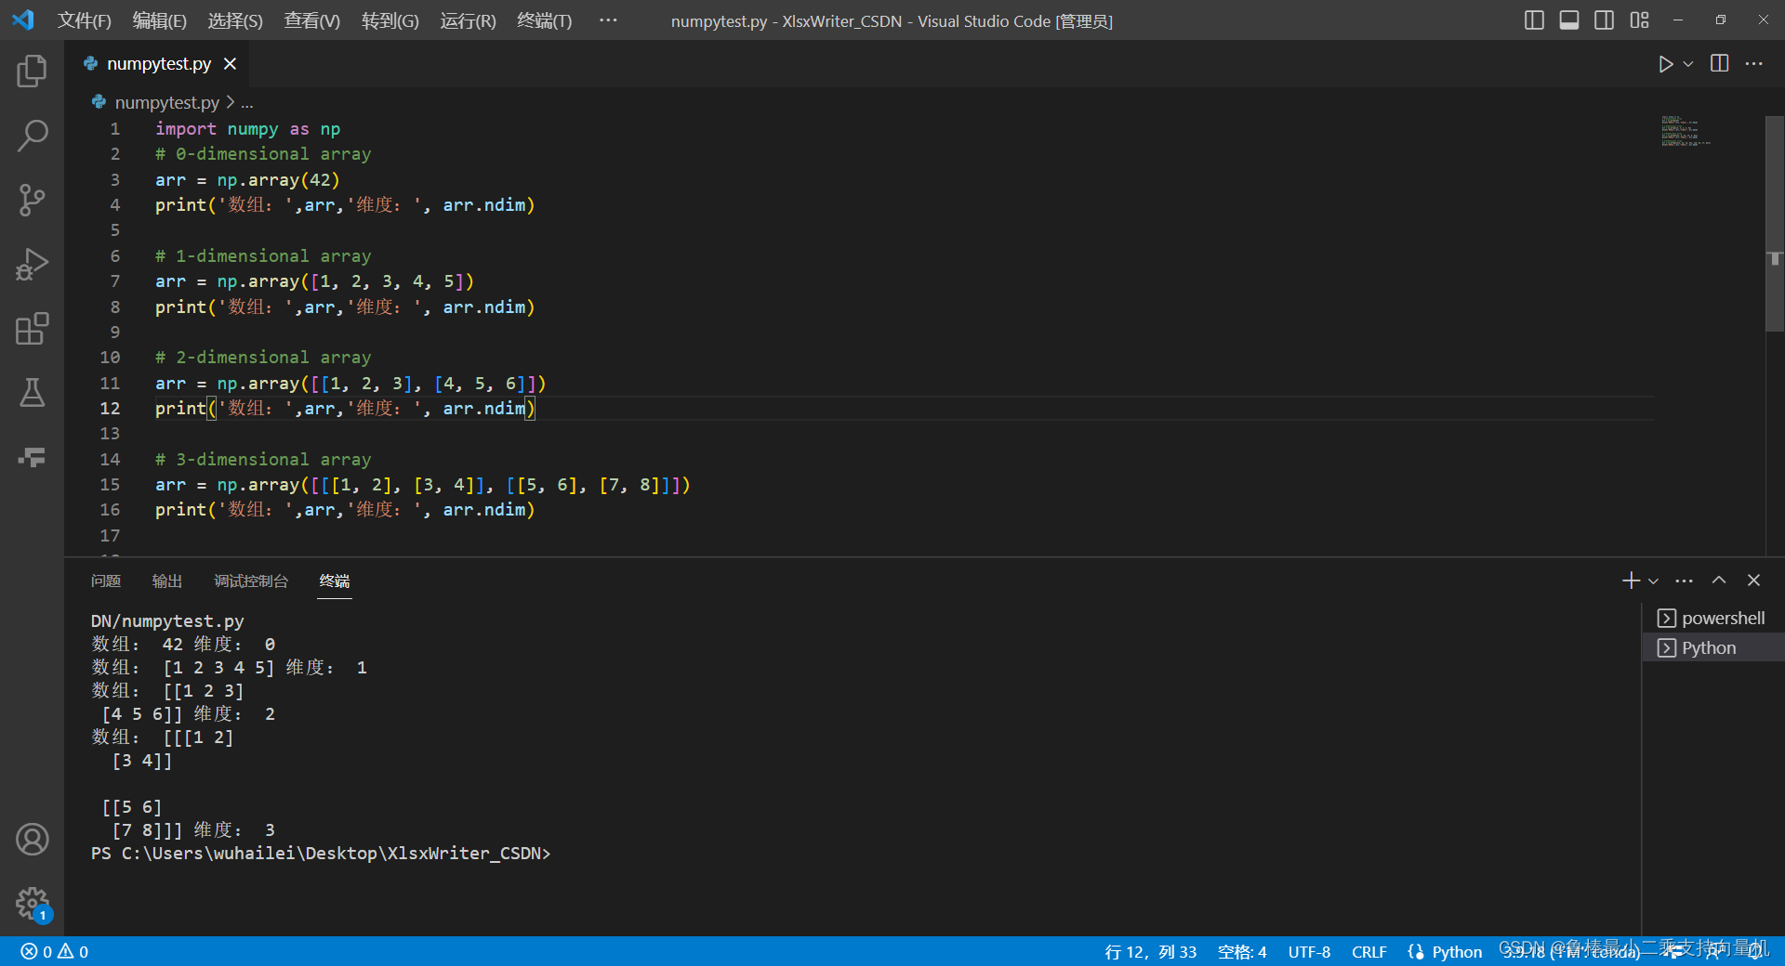Go to line via 行 12, 列 33
The image size is (1785, 966).
point(1151,952)
